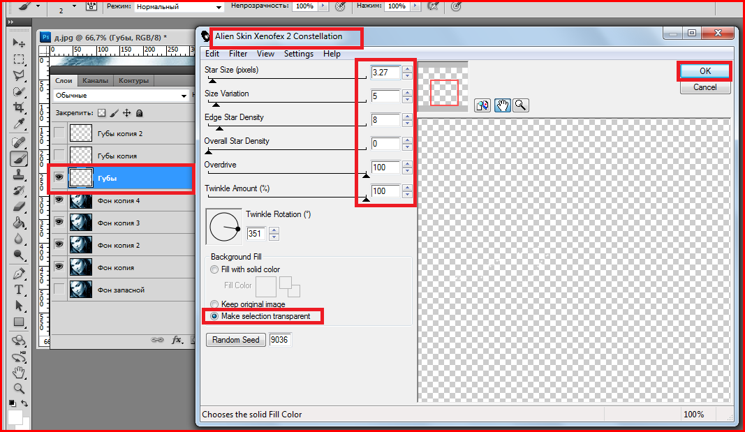The image size is (745, 432).
Task: Open the Непрозрачность opacity slider arrow
Action: click(x=323, y=6)
